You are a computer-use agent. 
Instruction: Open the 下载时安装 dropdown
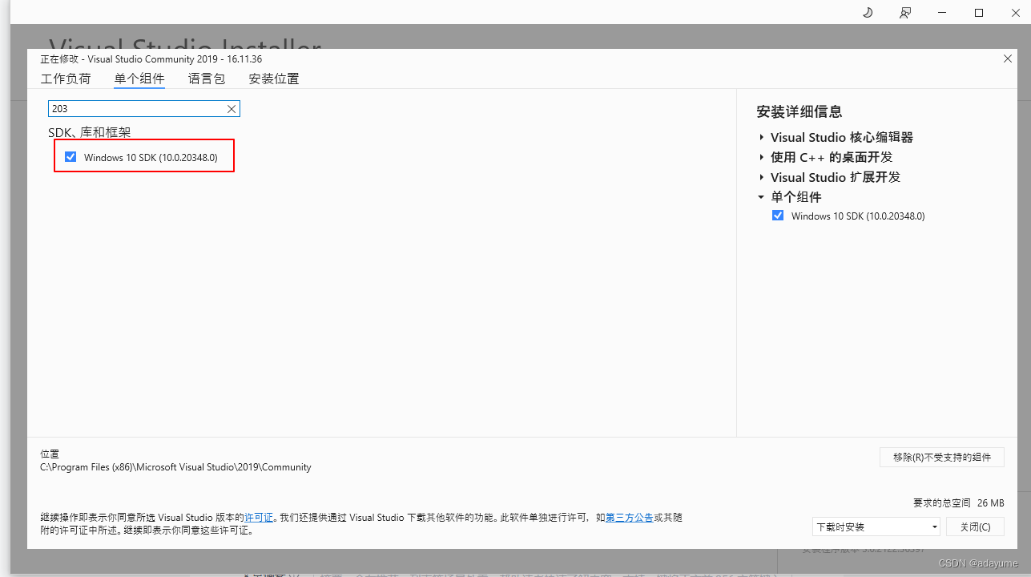[934, 527]
